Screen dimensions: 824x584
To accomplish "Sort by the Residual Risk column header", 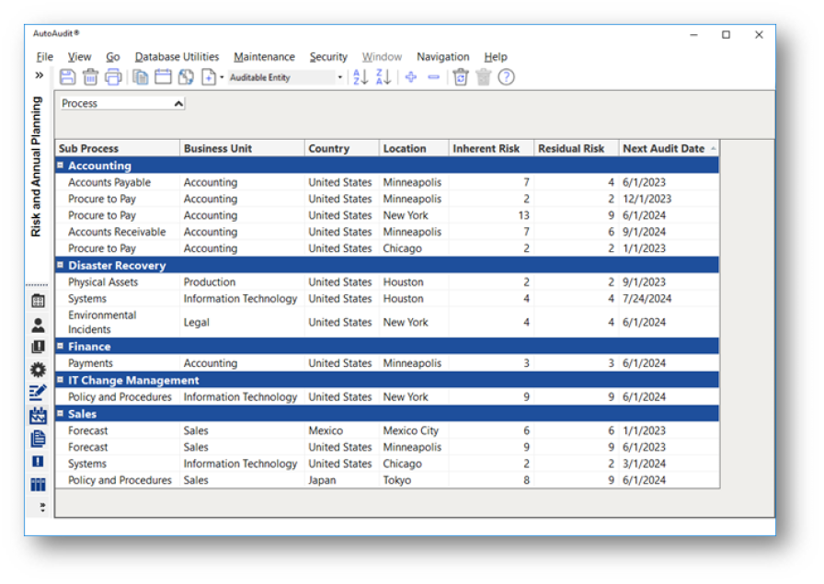I will click(577, 148).
